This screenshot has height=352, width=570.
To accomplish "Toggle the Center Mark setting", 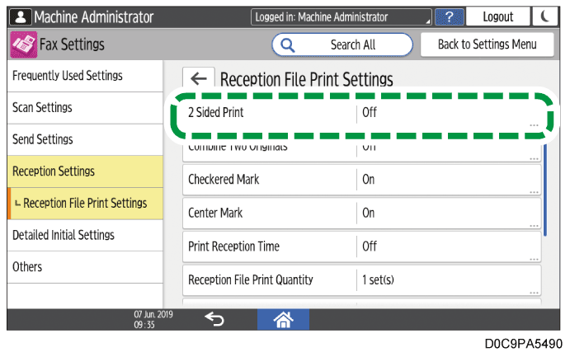I will (x=361, y=213).
